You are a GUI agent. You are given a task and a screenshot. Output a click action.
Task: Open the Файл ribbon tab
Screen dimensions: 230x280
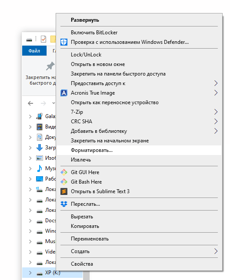[34, 51]
